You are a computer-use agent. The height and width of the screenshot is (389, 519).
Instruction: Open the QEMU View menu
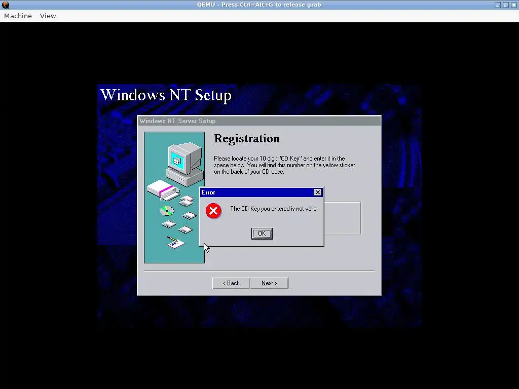pos(48,16)
